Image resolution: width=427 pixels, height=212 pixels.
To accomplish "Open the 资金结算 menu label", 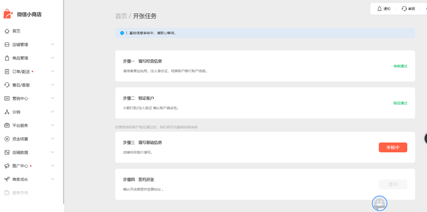I will pos(20,139).
